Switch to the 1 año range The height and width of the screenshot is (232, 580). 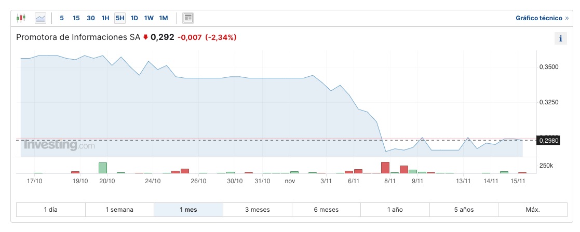[x=395, y=210]
